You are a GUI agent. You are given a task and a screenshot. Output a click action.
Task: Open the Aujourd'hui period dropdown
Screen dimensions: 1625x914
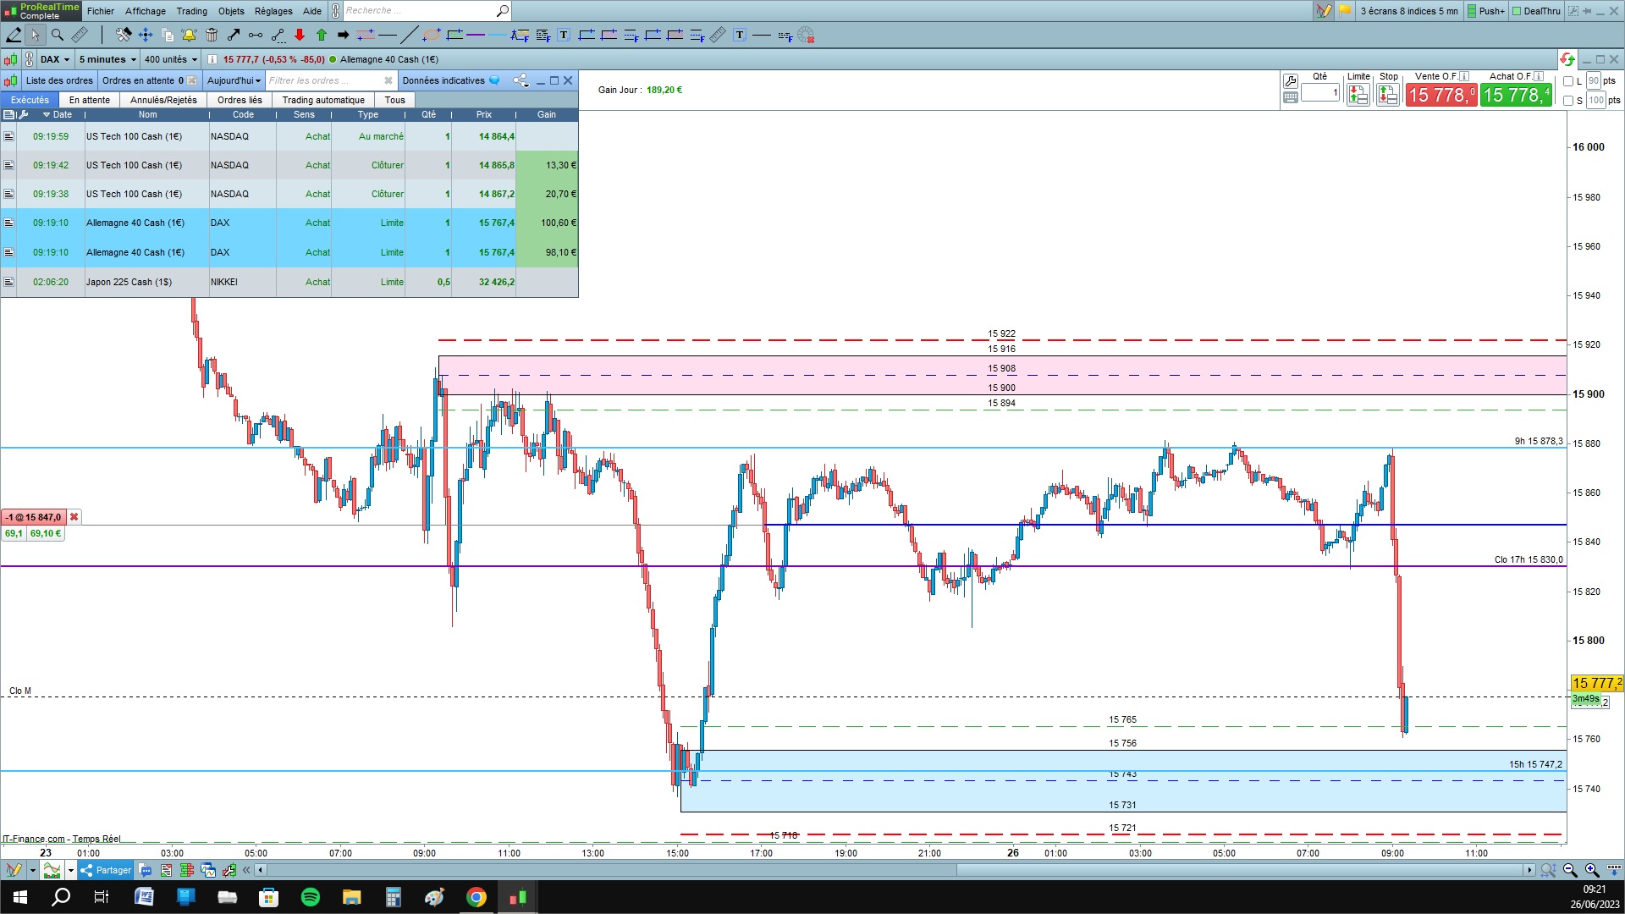coord(234,80)
